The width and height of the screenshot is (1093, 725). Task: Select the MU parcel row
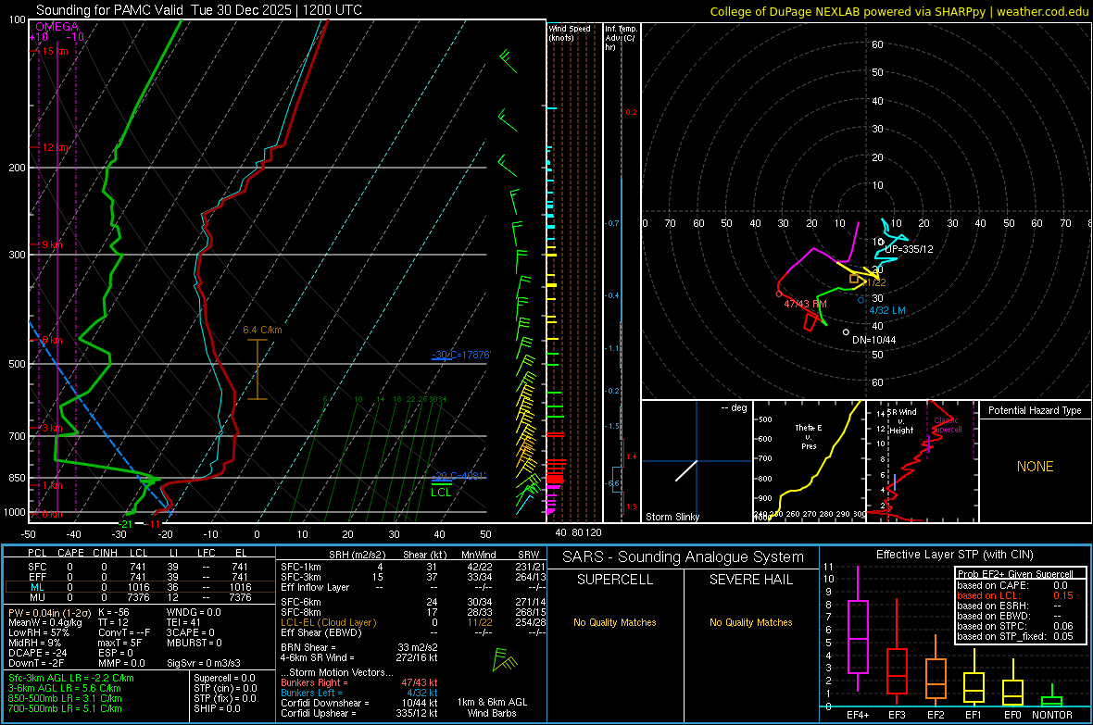coord(138,597)
